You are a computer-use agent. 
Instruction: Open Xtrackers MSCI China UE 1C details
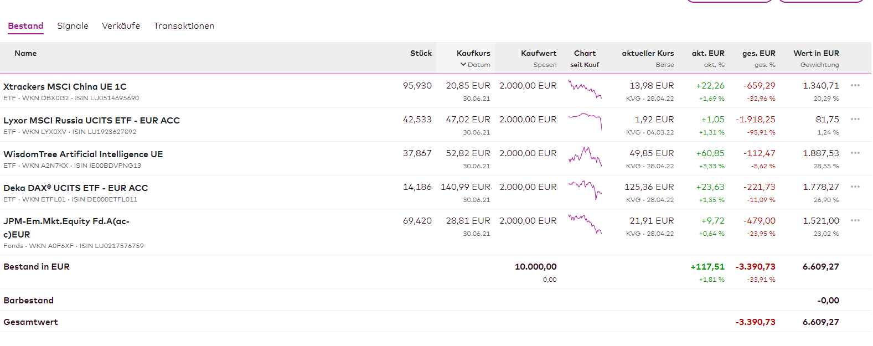(65, 86)
